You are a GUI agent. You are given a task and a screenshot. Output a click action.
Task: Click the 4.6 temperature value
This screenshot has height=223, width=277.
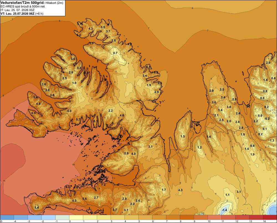[x=122, y=116]
